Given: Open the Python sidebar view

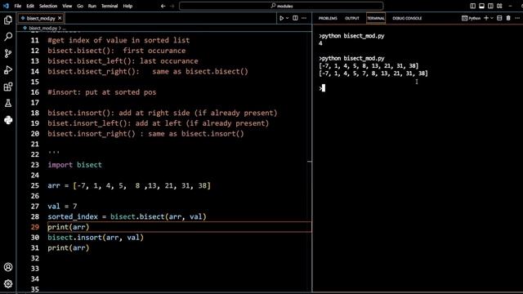Looking at the screenshot, I should click(x=8, y=120).
